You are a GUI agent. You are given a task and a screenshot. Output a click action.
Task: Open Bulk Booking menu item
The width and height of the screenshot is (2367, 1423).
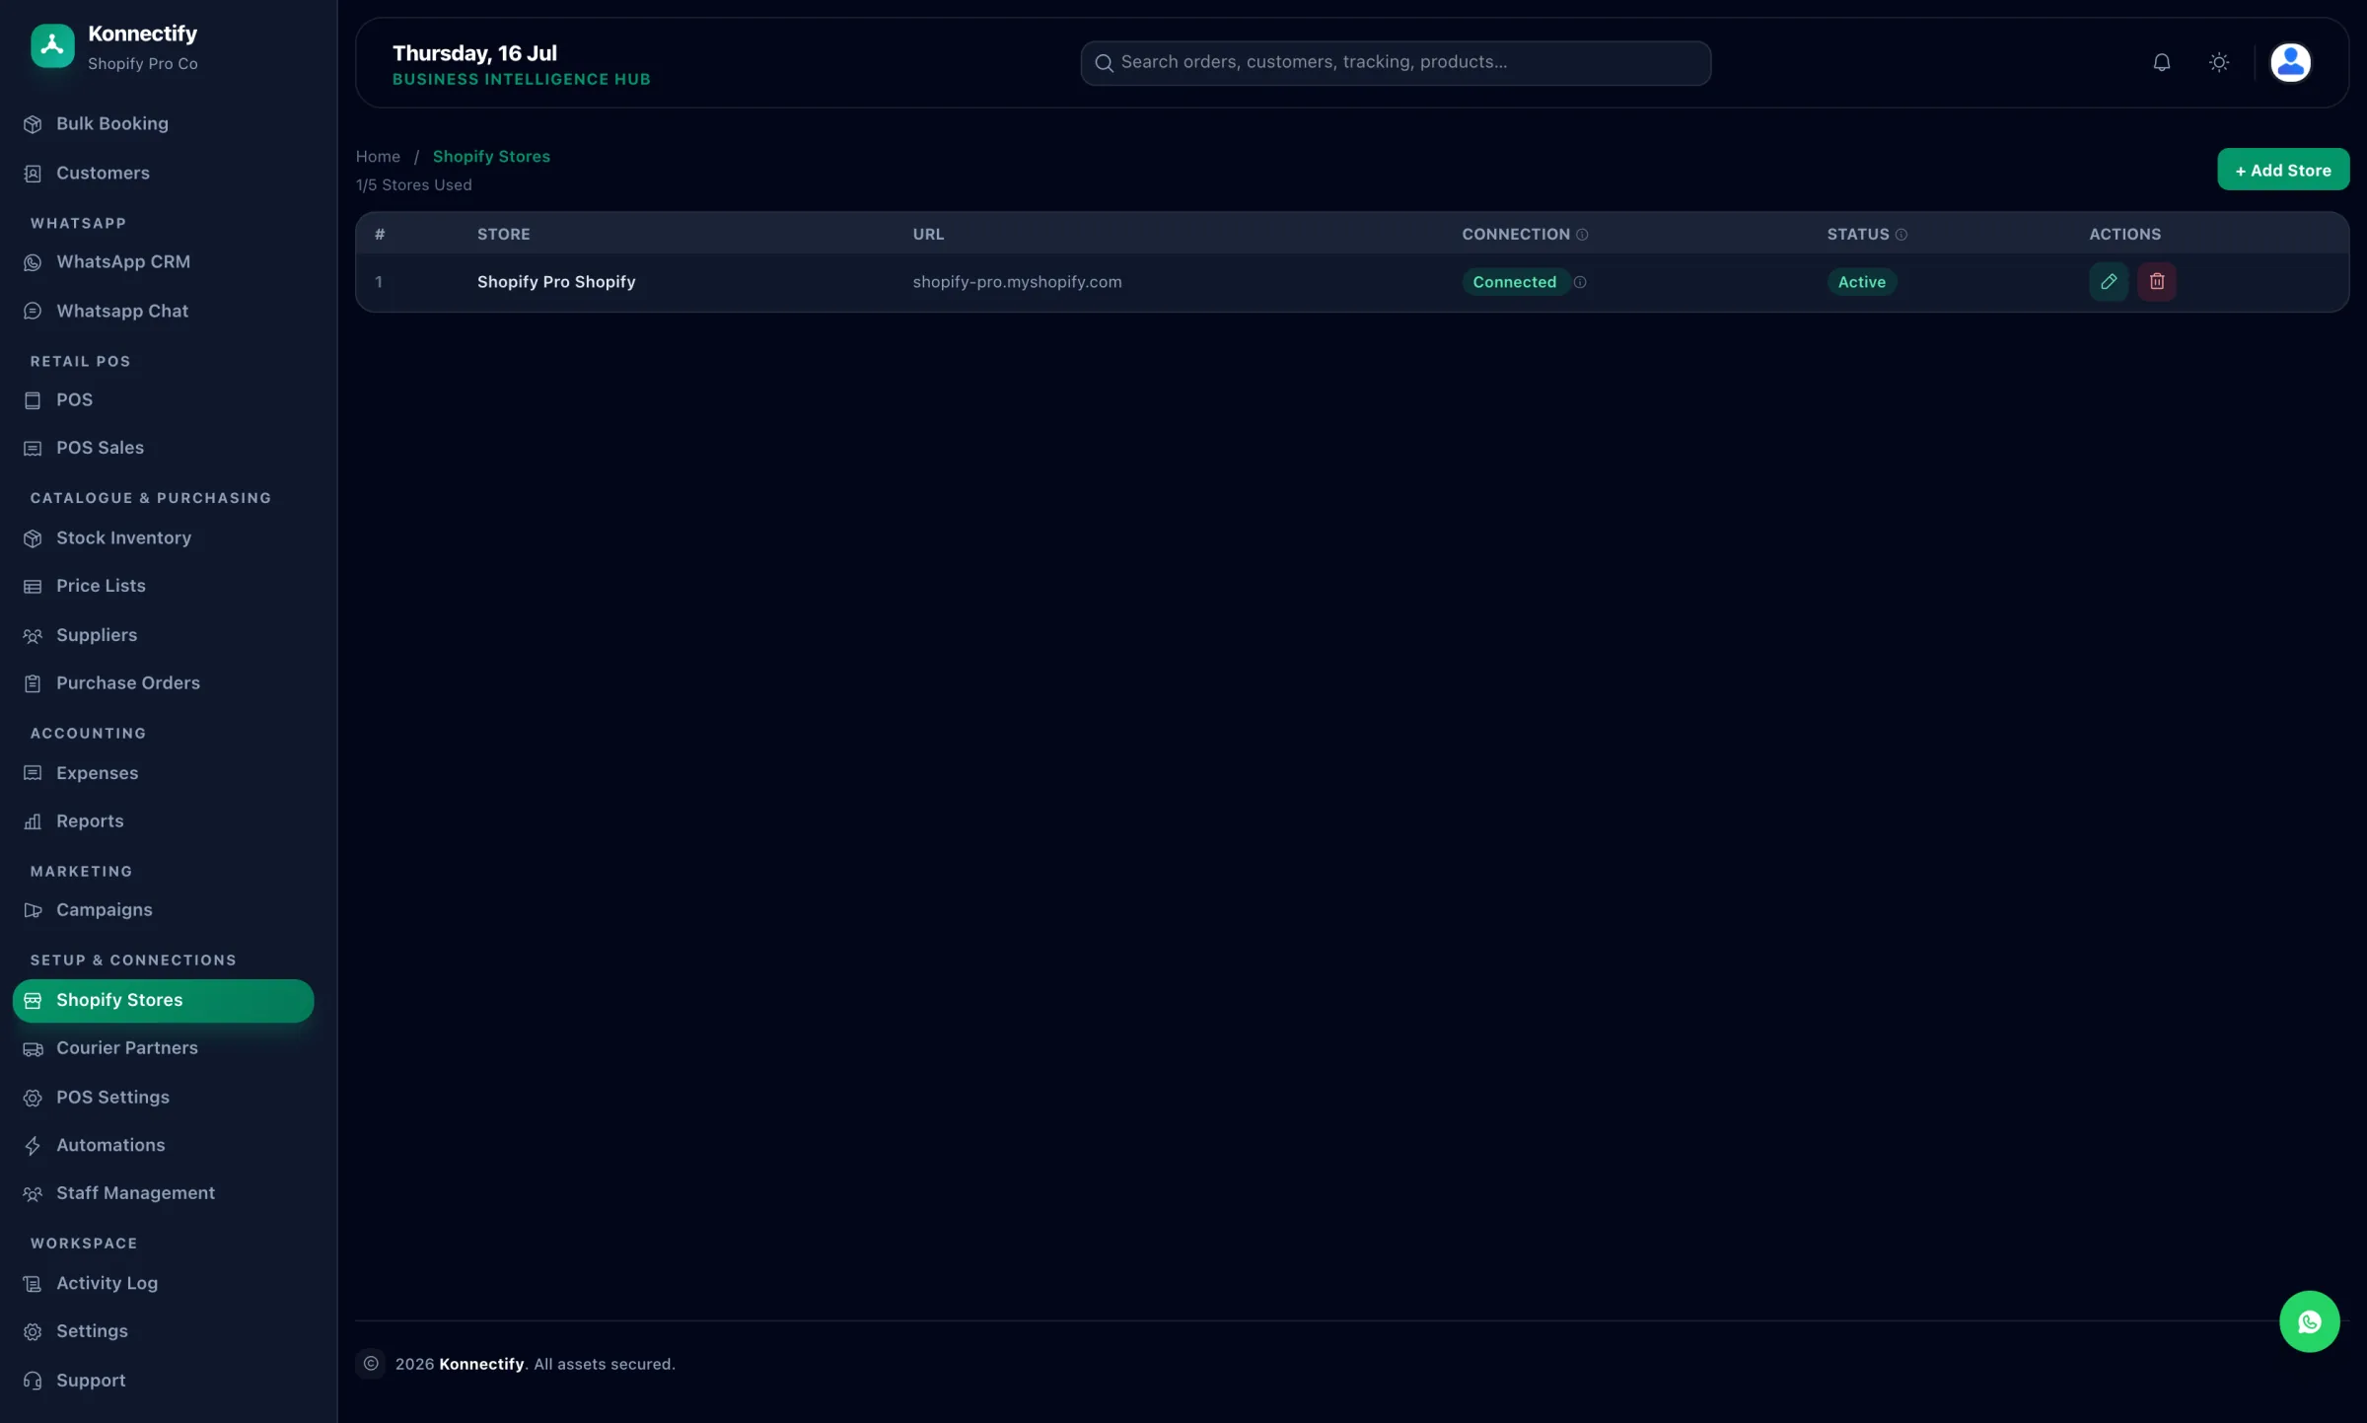(163, 124)
